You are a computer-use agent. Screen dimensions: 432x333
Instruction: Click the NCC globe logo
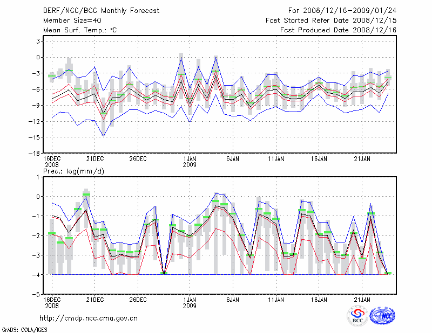[382, 316]
